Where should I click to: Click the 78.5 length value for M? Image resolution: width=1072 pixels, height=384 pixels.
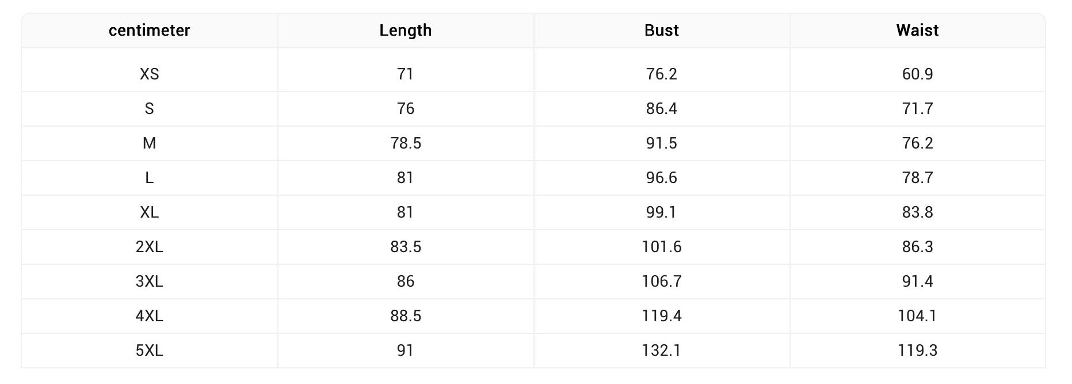pyautogui.click(x=405, y=143)
